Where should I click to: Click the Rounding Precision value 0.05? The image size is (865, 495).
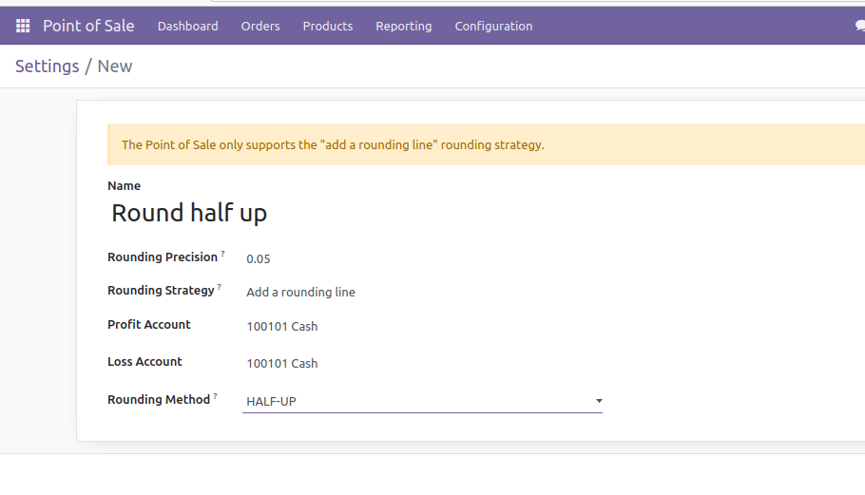(259, 259)
